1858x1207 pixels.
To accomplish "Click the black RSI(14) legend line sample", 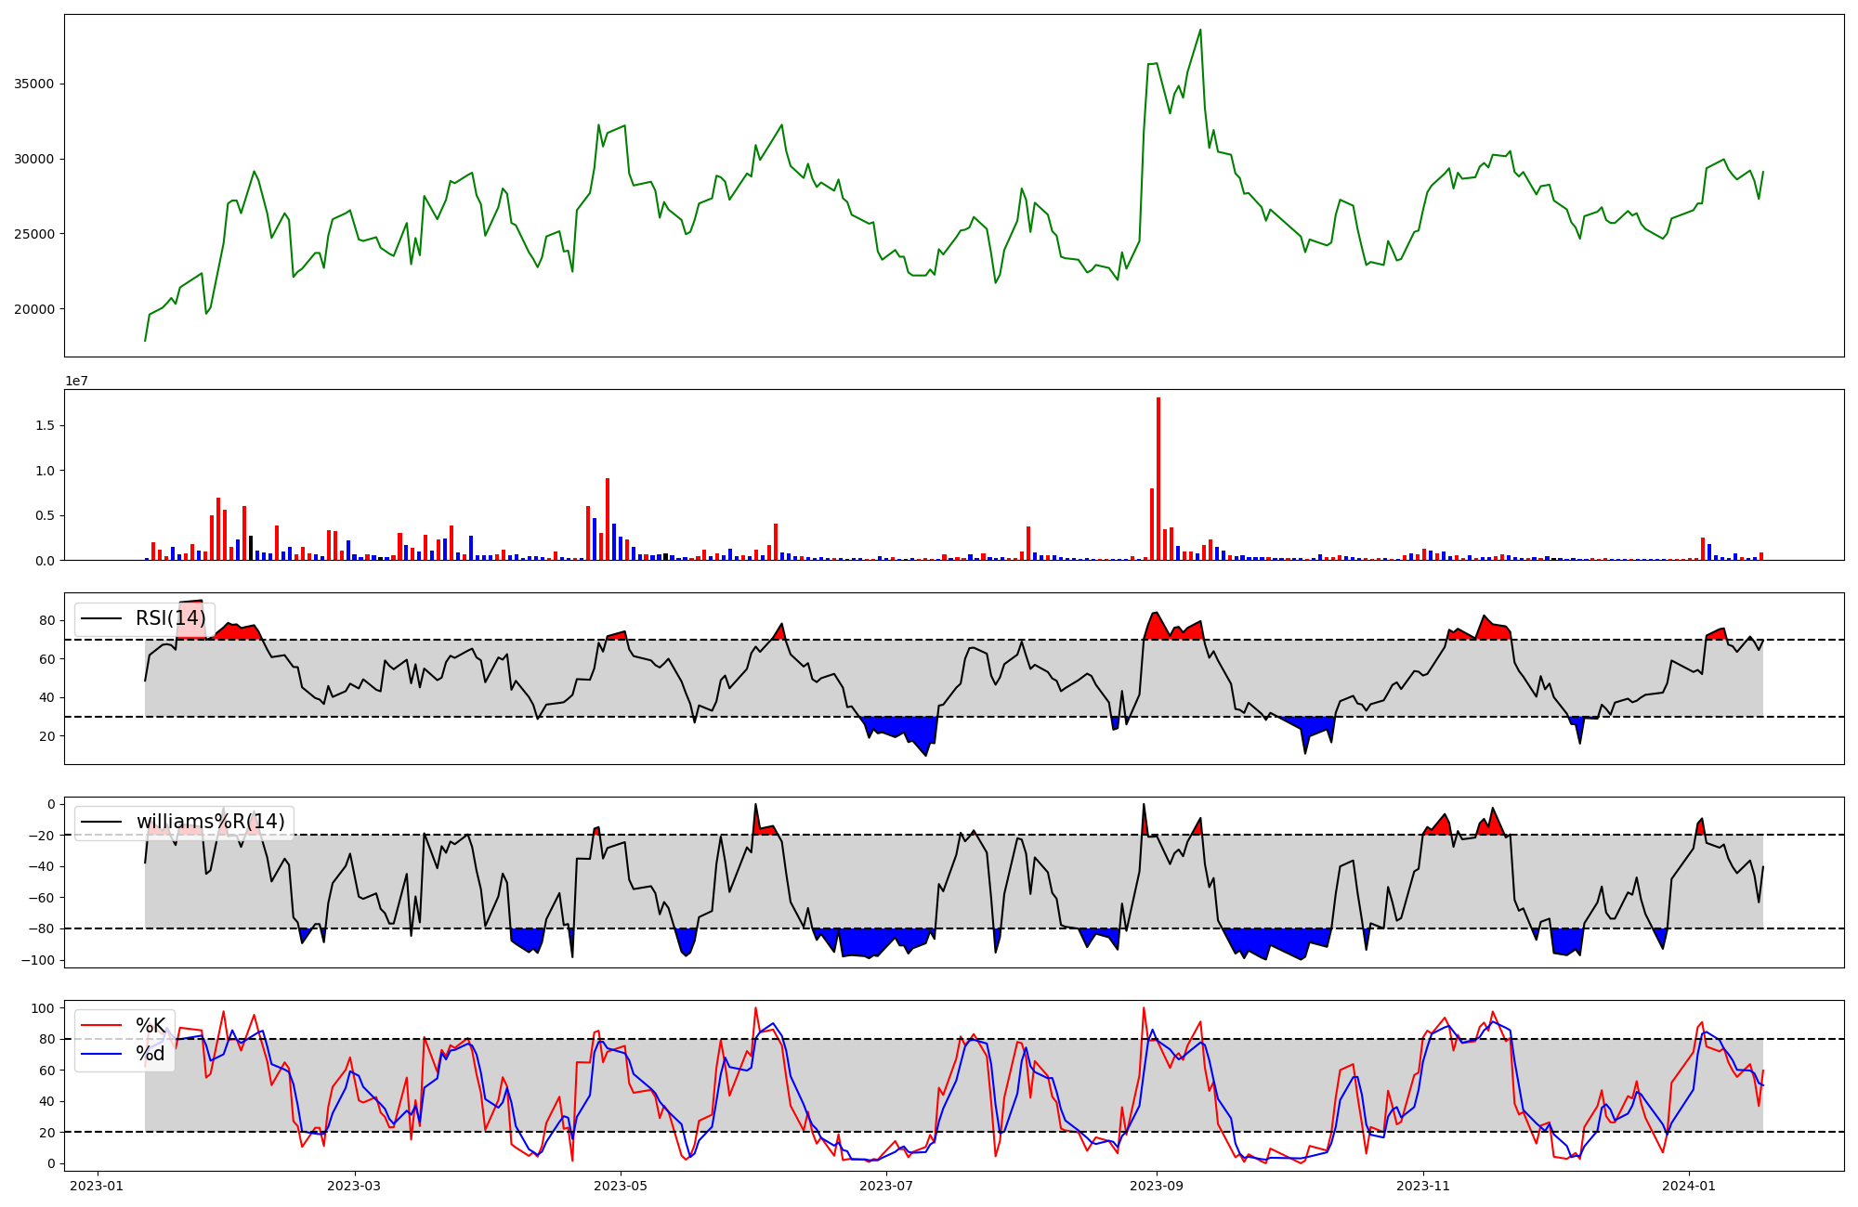I will click(x=102, y=618).
